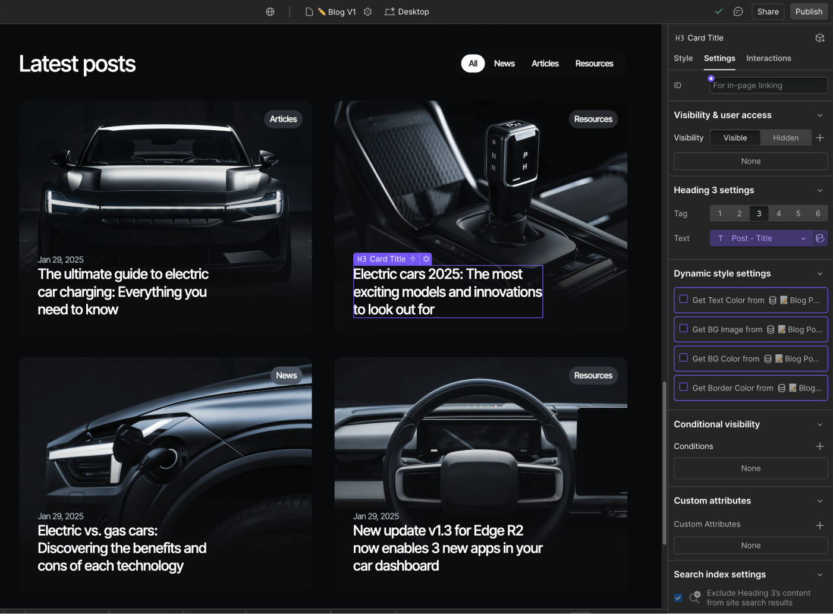Collapse the Search index settings section

click(x=820, y=574)
